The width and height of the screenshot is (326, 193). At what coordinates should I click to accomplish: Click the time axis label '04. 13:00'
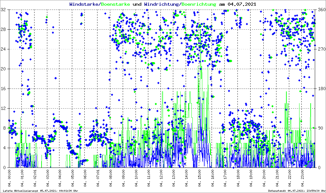tap(174, 178)
